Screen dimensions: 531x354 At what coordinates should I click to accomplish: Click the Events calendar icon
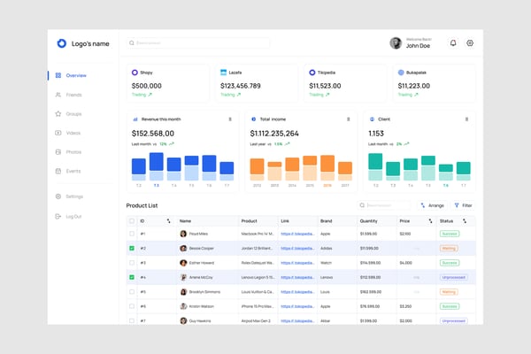click(58, 171)
